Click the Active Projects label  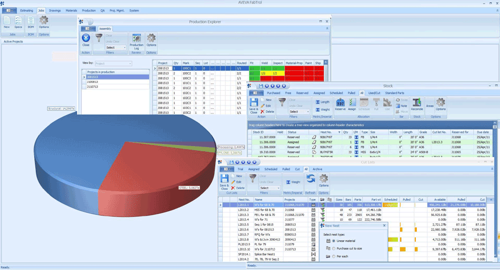point(13,41)
